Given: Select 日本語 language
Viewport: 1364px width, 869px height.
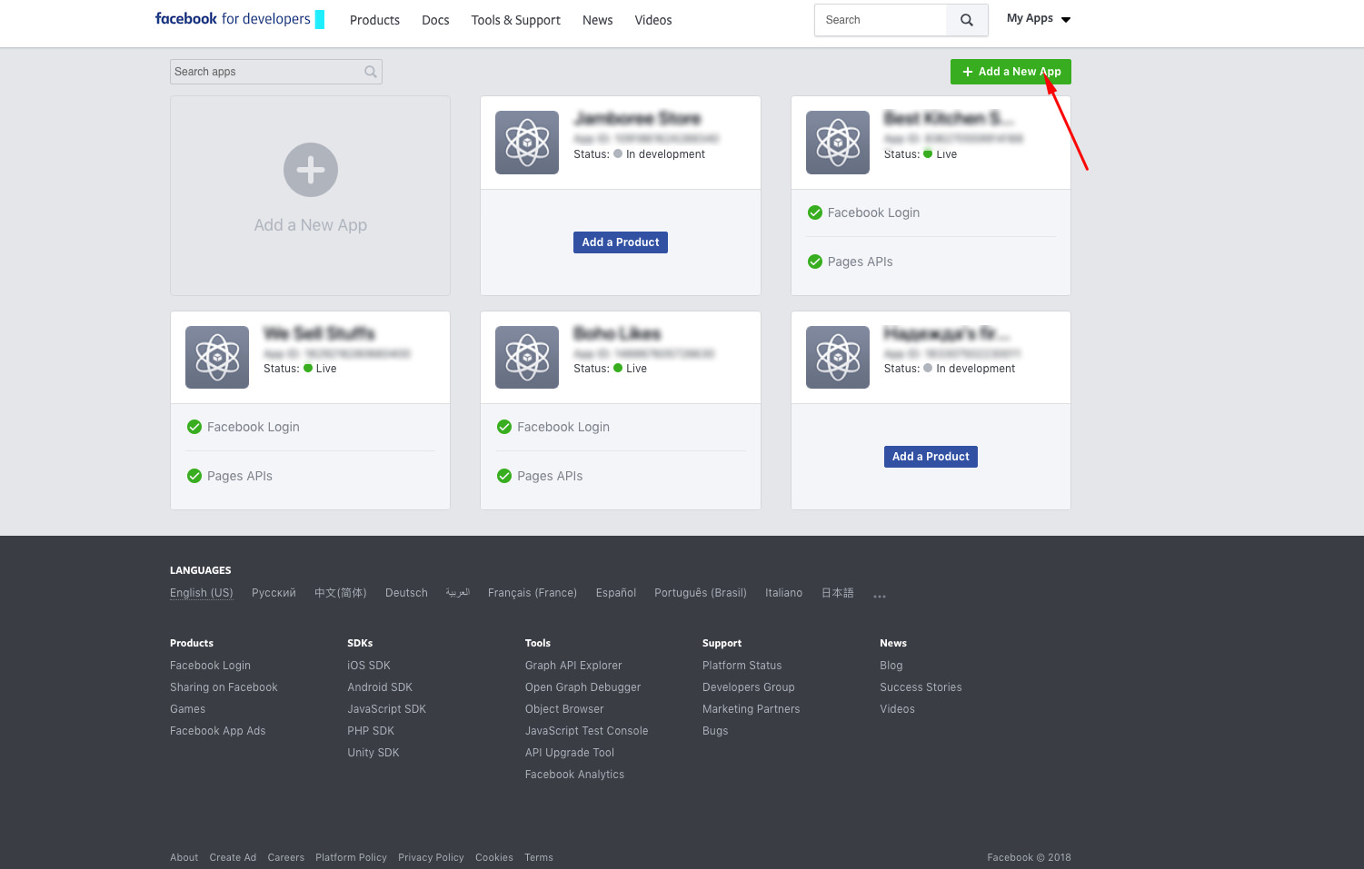Looking at the screenshot, I should 838,593.
